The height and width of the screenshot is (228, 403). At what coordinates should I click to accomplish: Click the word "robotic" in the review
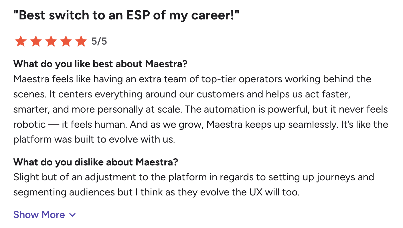click(x=29, y=125)
